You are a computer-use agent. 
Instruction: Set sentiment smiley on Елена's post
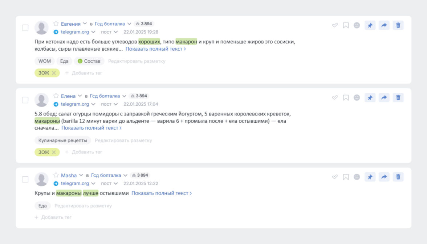pyautogui.click(x=357, y=97)
